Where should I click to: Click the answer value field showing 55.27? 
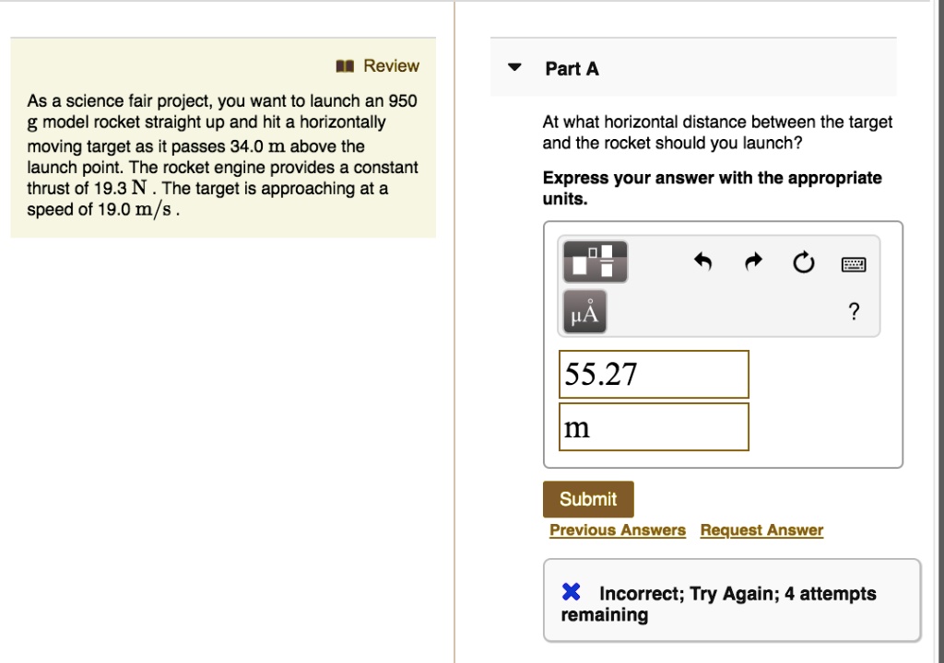[x=654, y=374]
